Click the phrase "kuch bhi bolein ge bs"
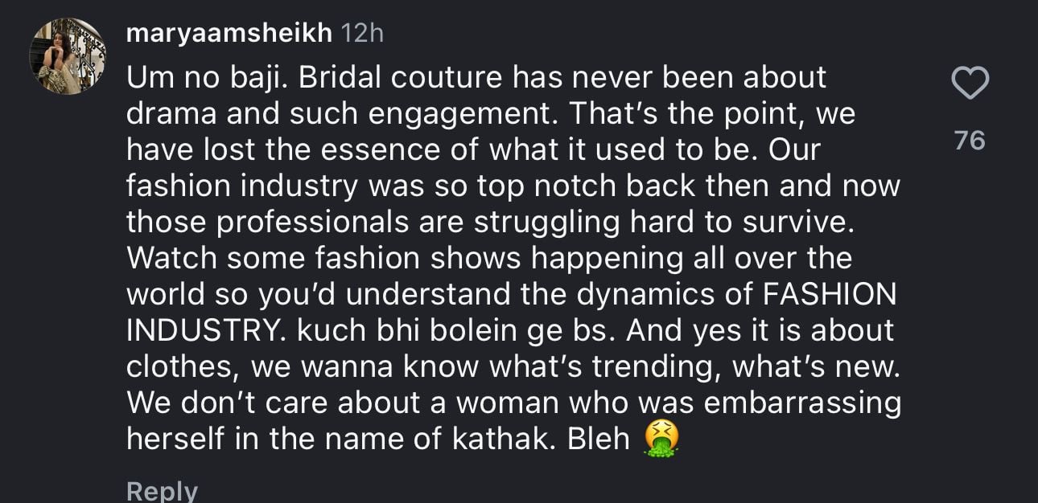 (x=423, y=330)
